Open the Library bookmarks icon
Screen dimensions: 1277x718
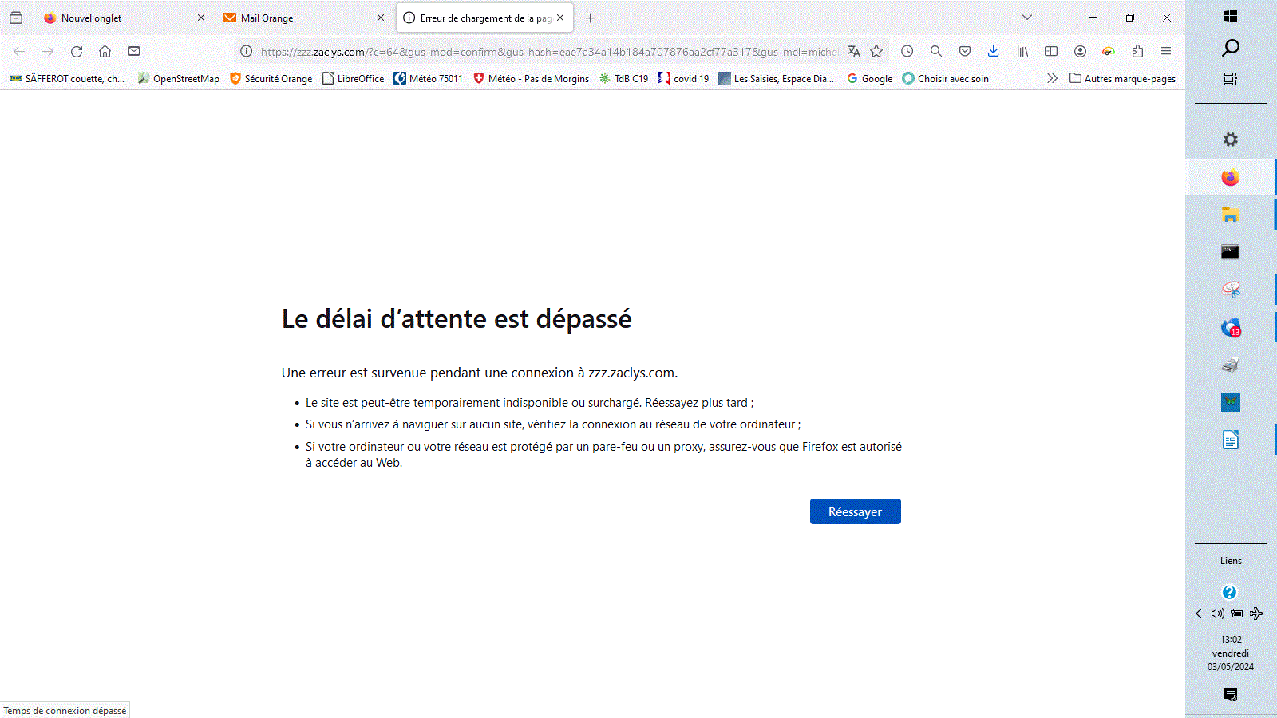[1022, 51]
